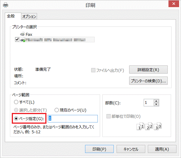The width and height of the screenshot is (181, 158).
Task: Select the Fax printer icon
Action: point(22,34)
